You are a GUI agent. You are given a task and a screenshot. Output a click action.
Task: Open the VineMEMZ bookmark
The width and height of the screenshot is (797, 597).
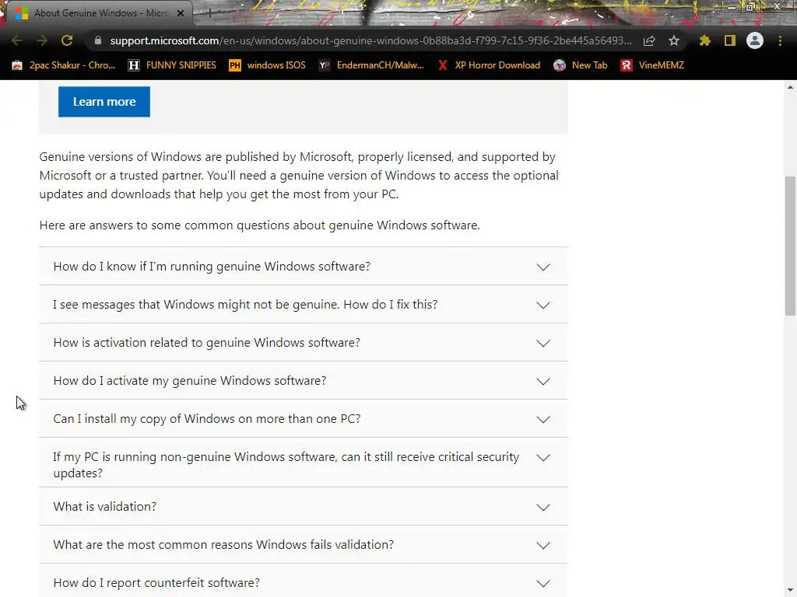[x=653, y=65]
